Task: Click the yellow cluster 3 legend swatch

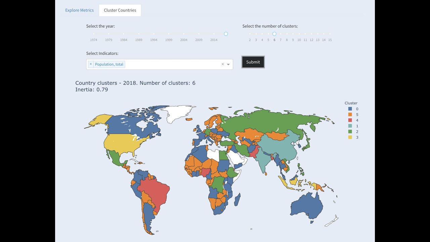Action: coord(350,137)
